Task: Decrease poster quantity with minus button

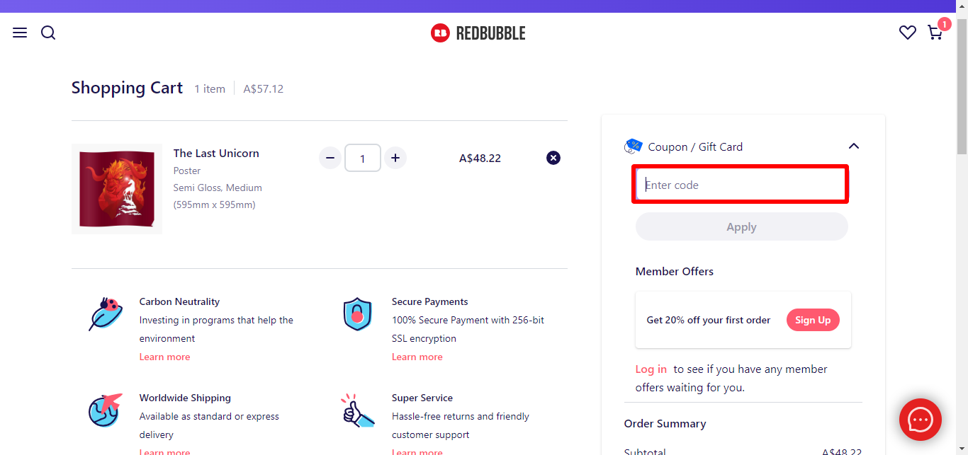Action: 330,158
